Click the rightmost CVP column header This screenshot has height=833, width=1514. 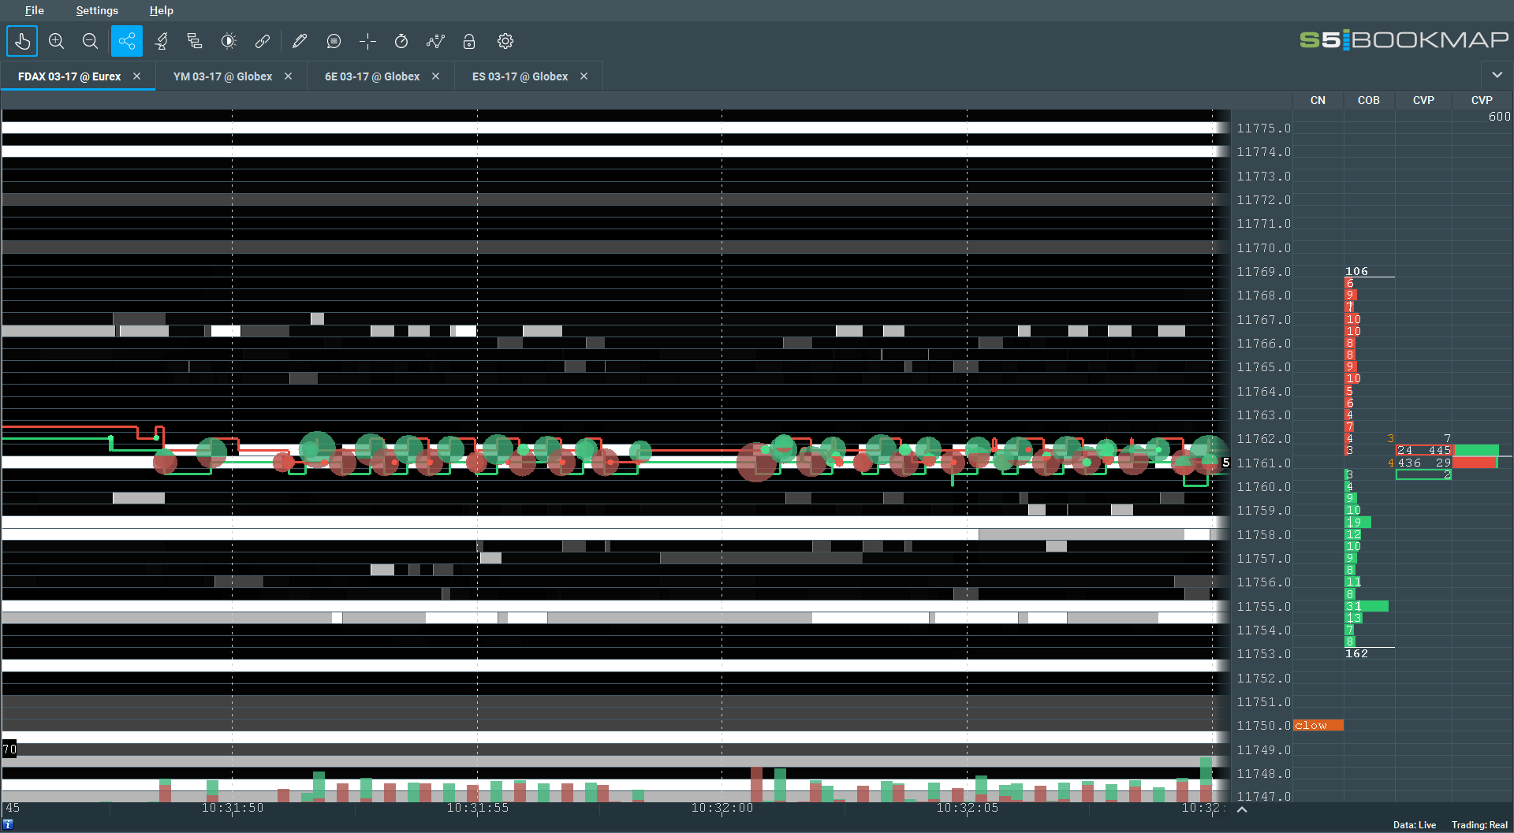coord(1482,100)
